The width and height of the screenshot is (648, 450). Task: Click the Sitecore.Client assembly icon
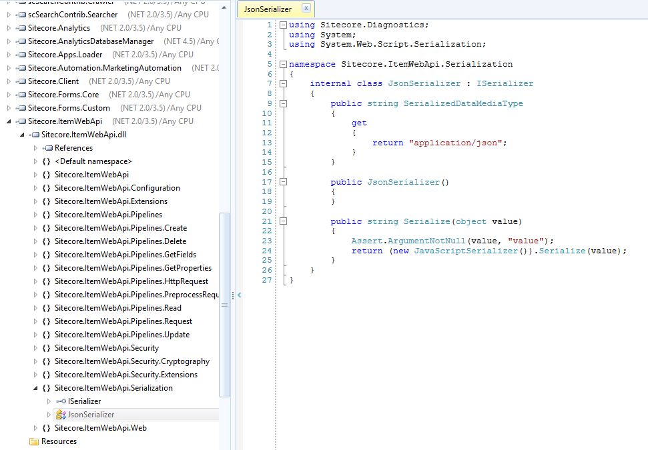point(21,81)
